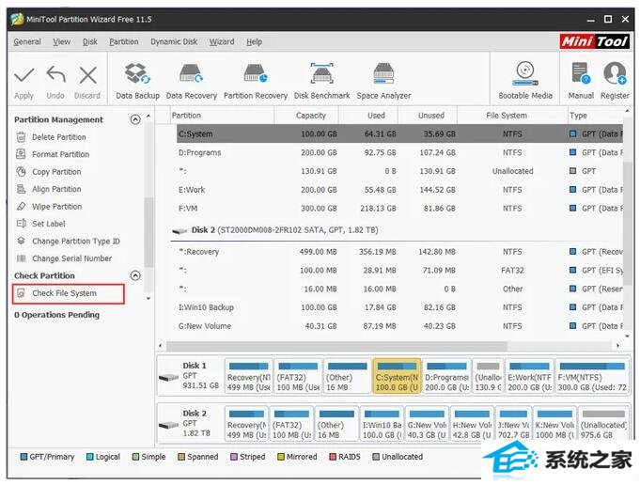The image size is (640, 485).
Task: Click the E:Work block in Disk 1 map
Action: 529,376
